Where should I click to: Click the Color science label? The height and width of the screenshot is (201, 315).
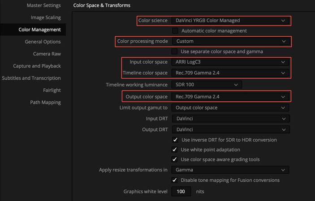[x=153, y=21]
